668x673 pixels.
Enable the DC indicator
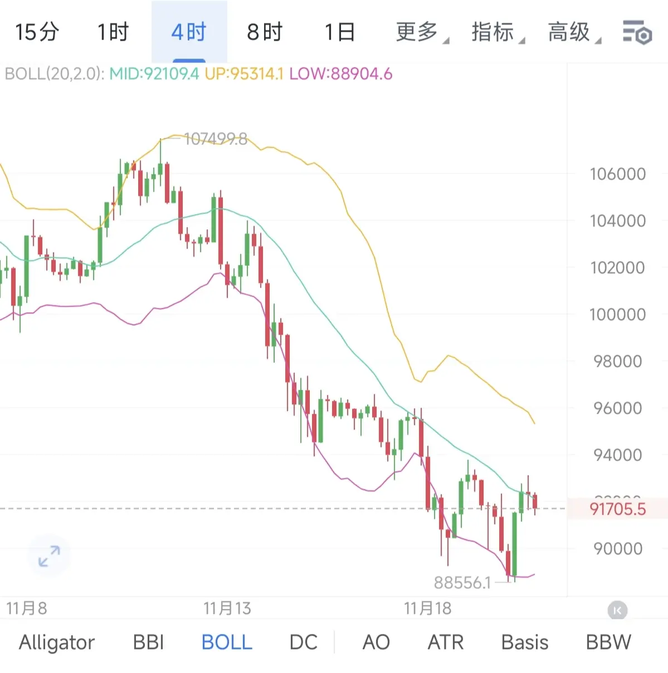pos(304,642)
